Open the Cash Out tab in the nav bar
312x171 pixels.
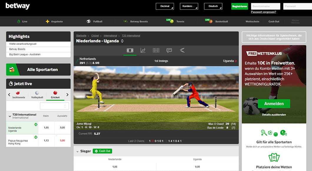pyautogui.click(x=274, y=21)
